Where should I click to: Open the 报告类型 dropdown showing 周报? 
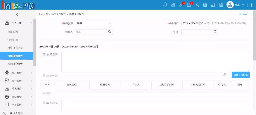click(94, 23)
